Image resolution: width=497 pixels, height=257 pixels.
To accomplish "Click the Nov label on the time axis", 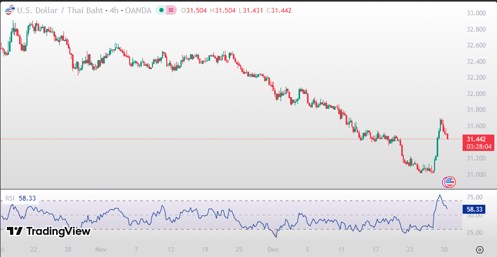I will tap(101, 249).
